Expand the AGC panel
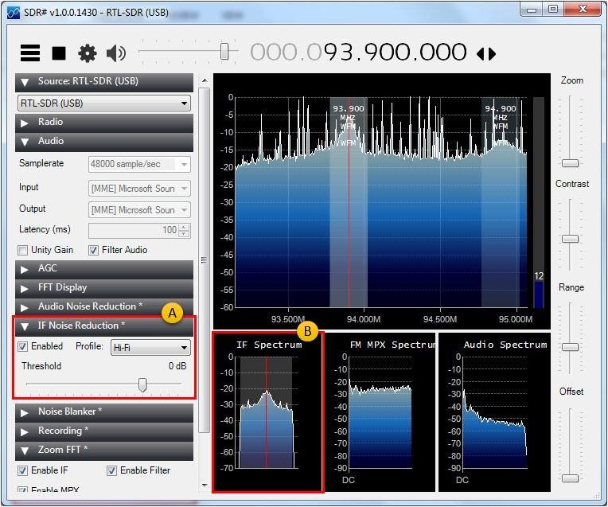This screenshot has height=507, width=608. 104,269
